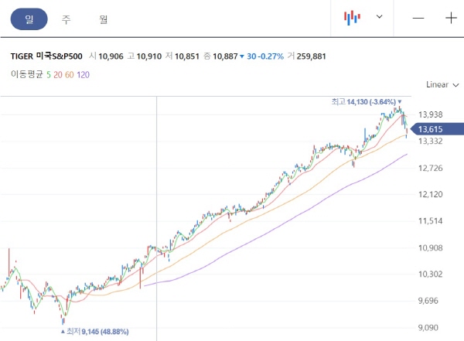The image size is (464, 341).
Task: Click the 12,726 axis label
Action: [x=430, y=168]
